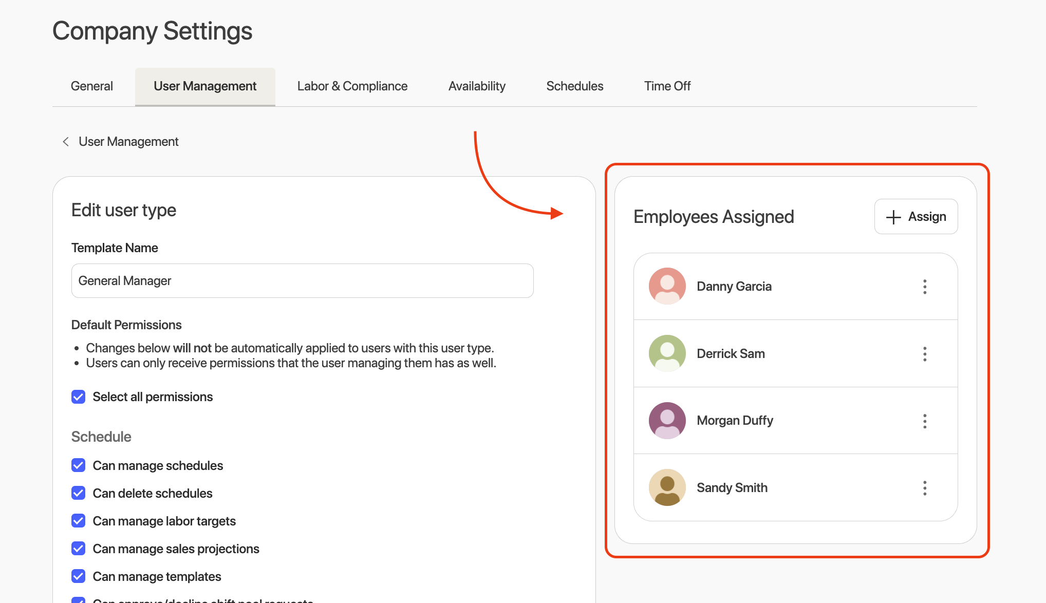
Task: Toggle Can manage schedules checkbox
Action: 79,465
